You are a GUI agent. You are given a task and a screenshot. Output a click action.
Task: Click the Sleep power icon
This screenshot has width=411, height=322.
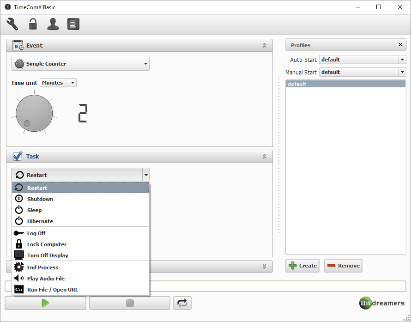click(19, 210)
